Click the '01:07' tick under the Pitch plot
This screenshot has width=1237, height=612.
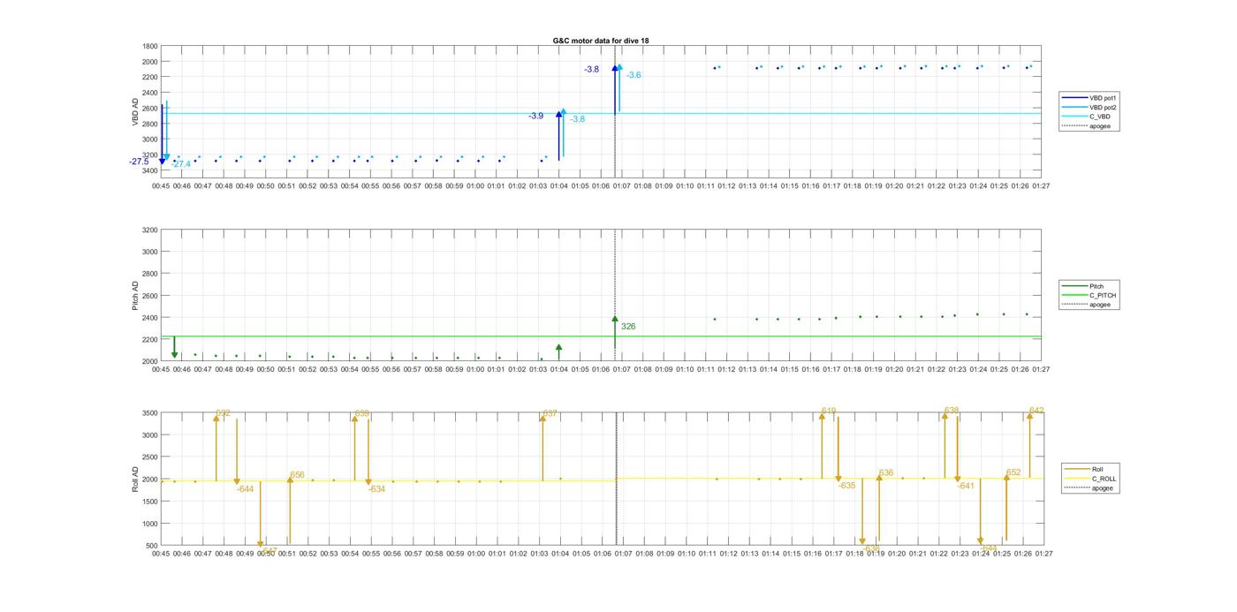tap(622, 369)
